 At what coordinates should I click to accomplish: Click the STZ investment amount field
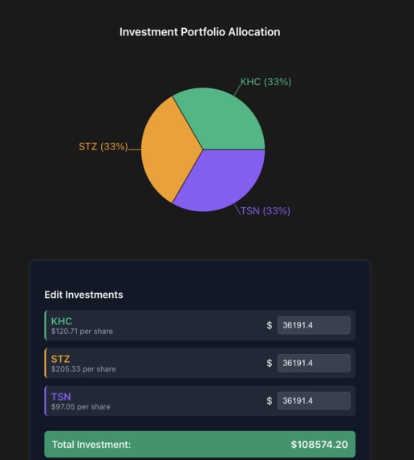314,363
